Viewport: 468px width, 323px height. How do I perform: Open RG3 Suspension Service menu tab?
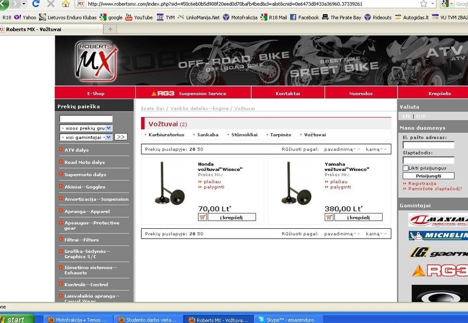[193, 93]
